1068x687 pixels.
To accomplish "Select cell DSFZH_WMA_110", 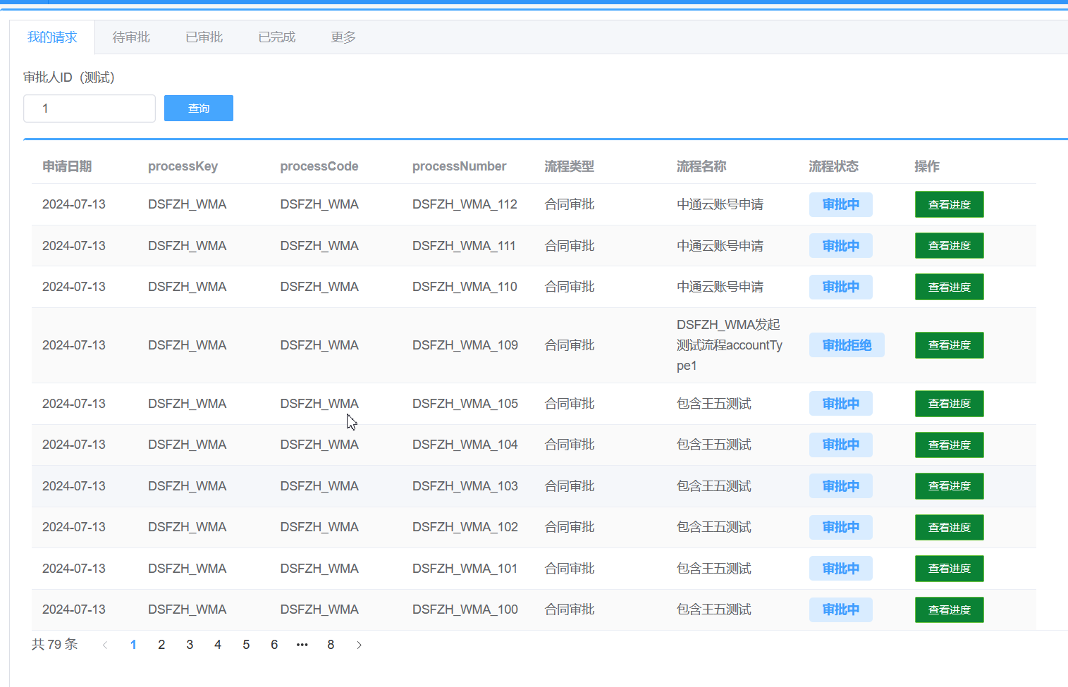I will coord(465,287).
